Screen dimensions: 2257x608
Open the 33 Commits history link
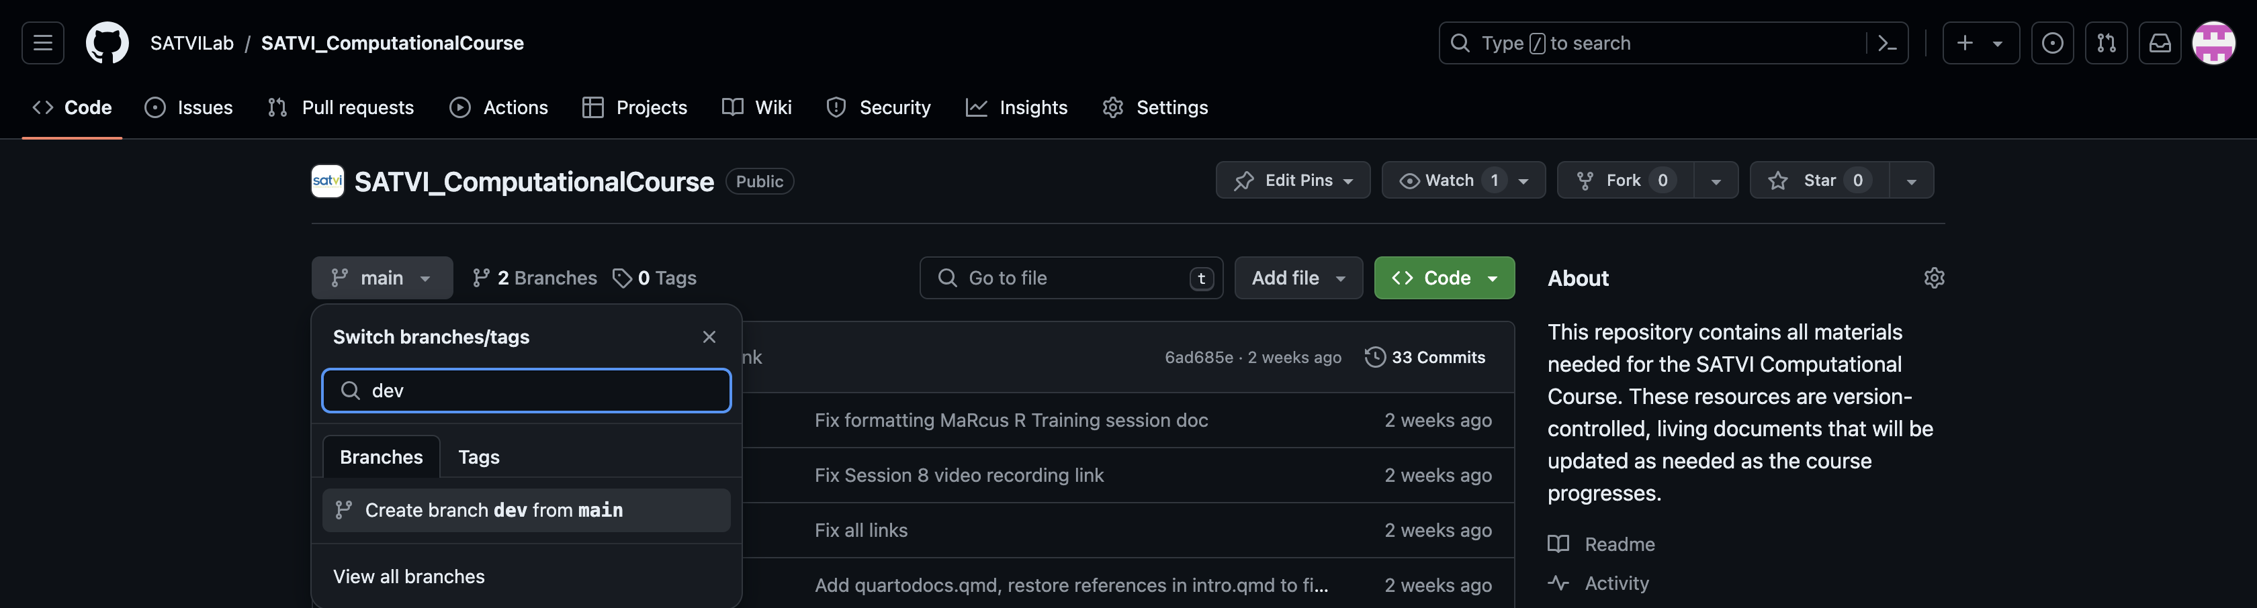click(x=1425, y=357)
